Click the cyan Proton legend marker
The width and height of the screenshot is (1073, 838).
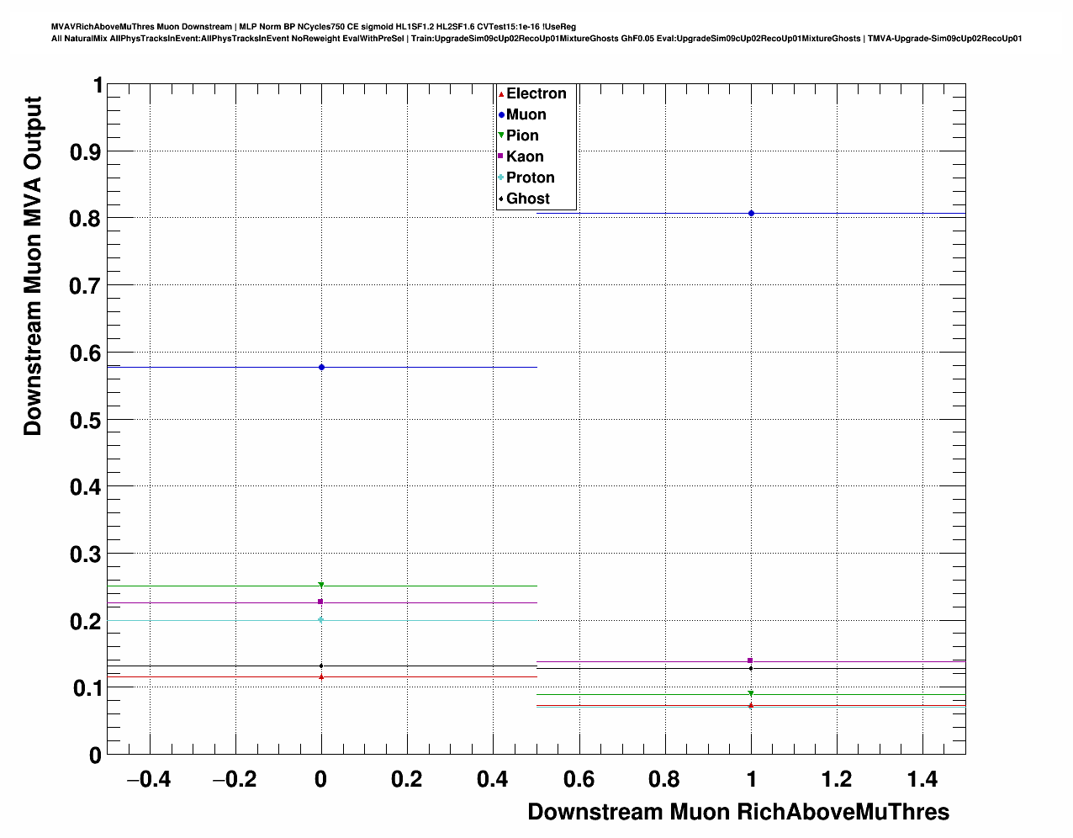click(501, 178)
